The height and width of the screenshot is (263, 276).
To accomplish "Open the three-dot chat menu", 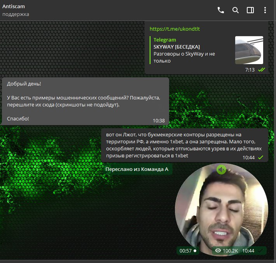I will pos(265,10).
